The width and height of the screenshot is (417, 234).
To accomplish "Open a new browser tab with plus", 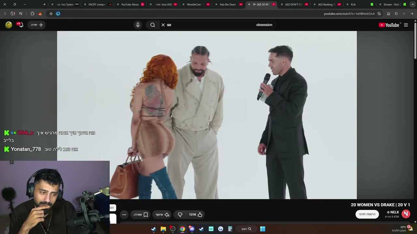I will click(x=45, y=5).
